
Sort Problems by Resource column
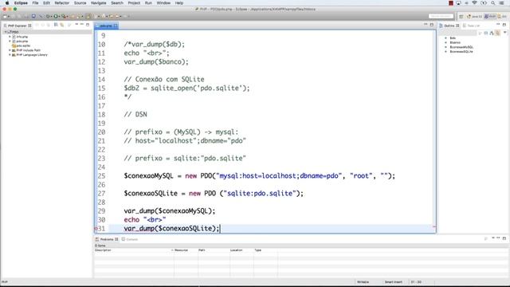pyautogui.click(x=186, y=250)
